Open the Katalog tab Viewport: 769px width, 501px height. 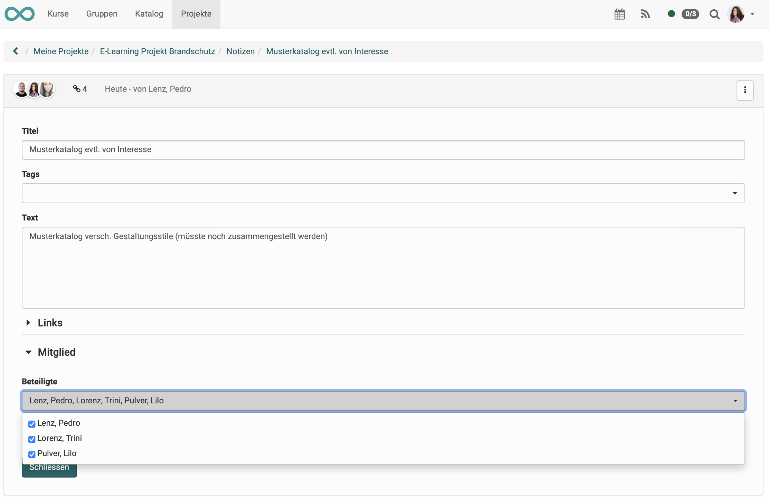click(x=149, y=14)
